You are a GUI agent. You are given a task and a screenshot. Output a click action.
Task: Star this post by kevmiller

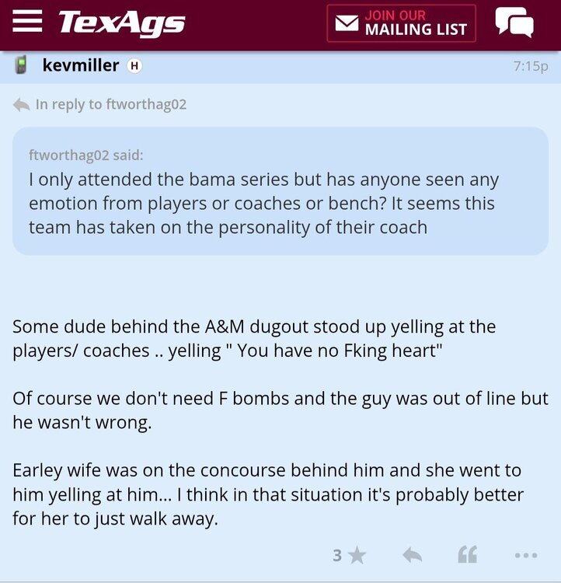pyautogui.click(x=357, y=555)
